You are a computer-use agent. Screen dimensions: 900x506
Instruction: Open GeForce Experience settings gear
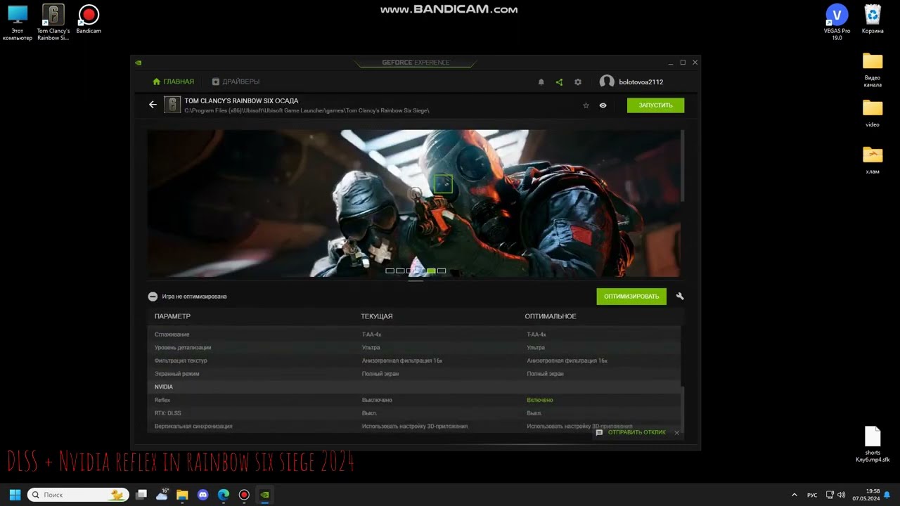pos(578,82)
